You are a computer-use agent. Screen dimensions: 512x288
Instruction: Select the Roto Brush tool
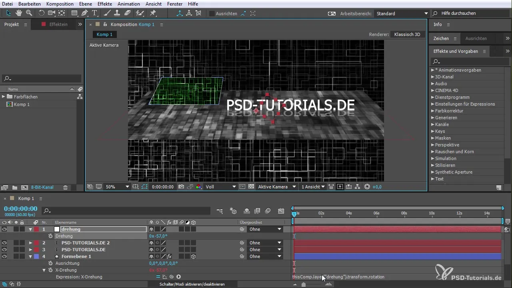[140, 13]
